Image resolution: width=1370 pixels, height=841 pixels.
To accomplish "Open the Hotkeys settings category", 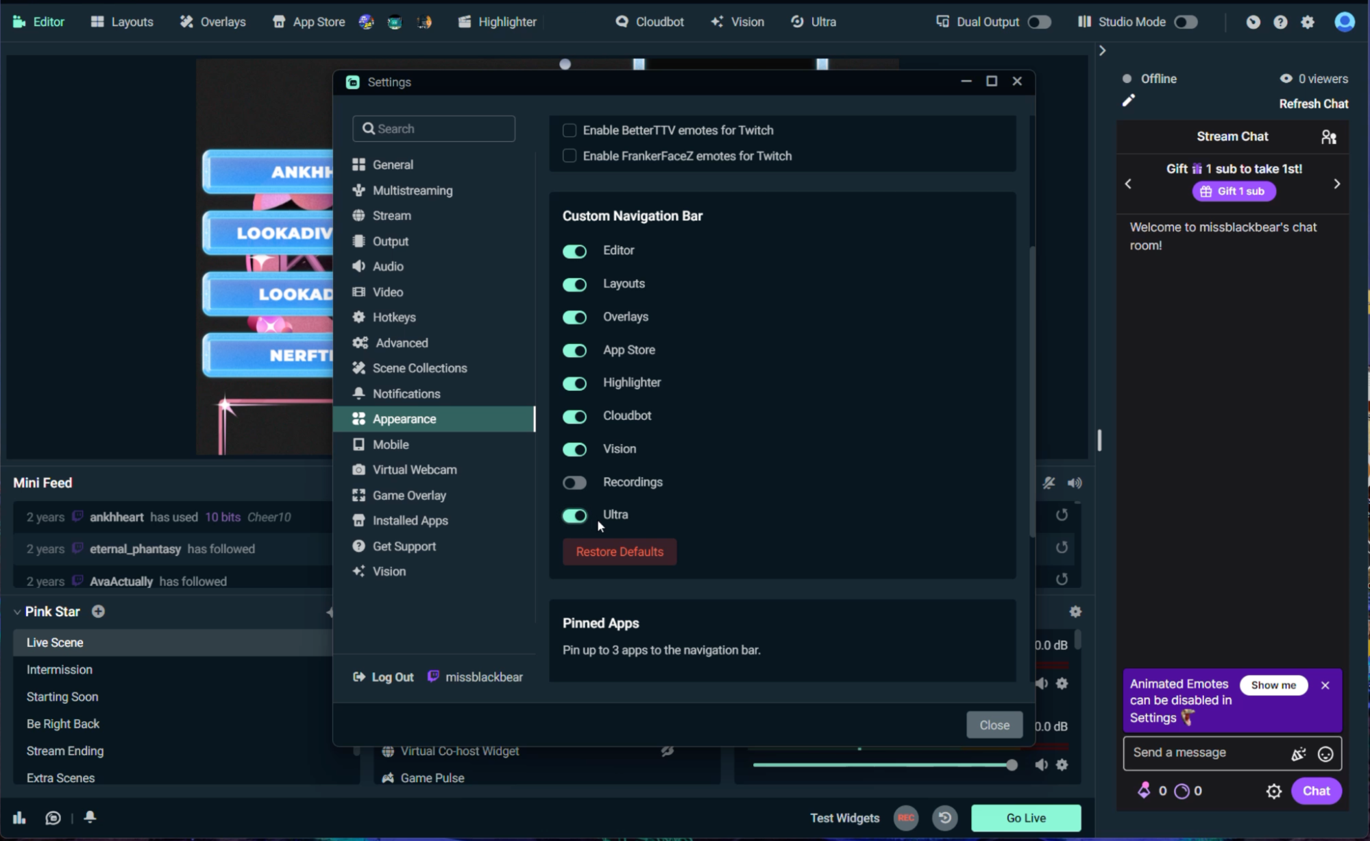I will [434, 317].
